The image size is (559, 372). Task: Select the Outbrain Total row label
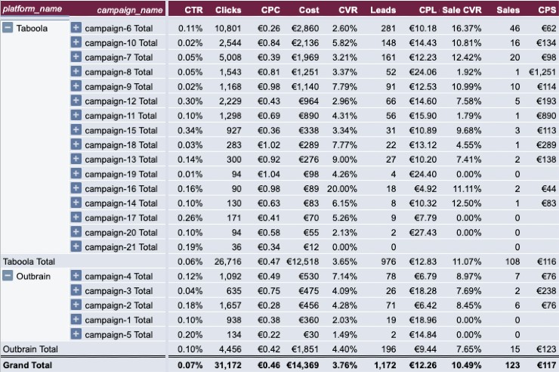coord(30,349)
